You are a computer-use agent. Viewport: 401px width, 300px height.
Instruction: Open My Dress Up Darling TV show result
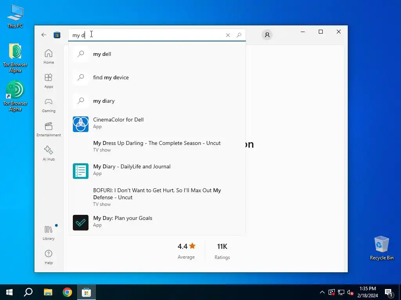(x=157, y=146)
